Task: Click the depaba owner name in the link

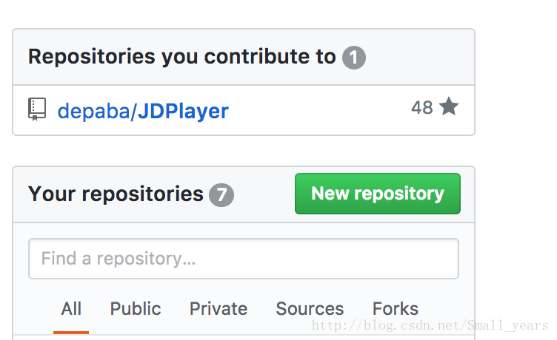Action: click(x=94, y=112)
